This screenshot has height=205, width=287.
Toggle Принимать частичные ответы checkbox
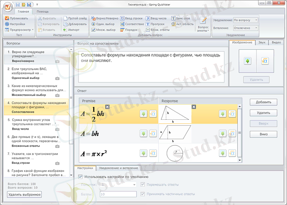tap(143, 194)
